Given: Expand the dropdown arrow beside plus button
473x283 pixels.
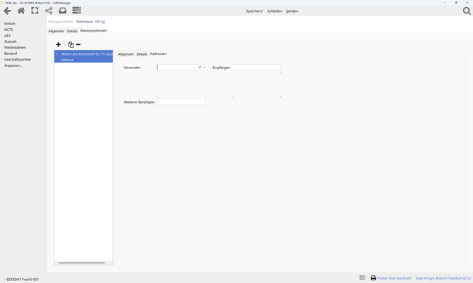Looking at the screenshot, I should coord(64,45).
